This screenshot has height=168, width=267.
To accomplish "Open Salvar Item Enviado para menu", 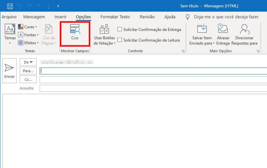I will [202, 35].
